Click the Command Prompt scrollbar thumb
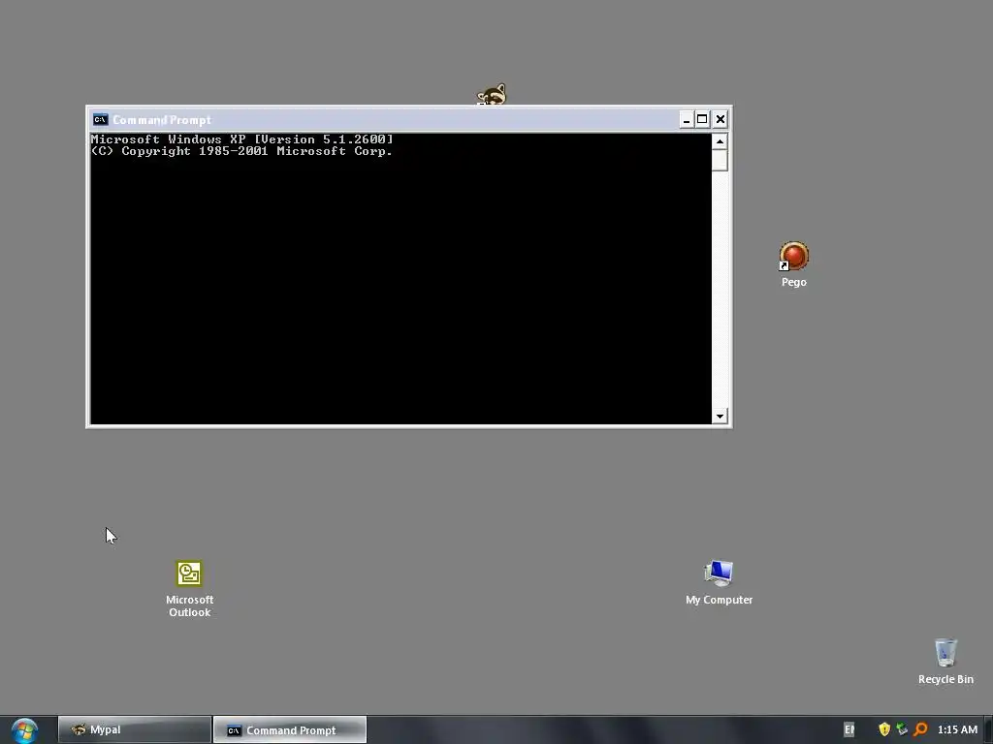Viewport: 993px width, 744px height. pos(720,160)
